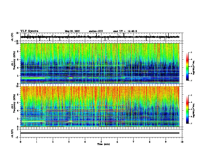Click the time axis tick label '9'
Viewport: 205px width, 159px height.
(166, 142)
